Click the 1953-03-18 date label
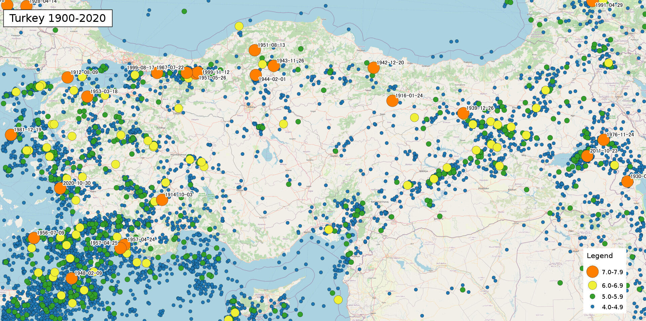The image size is (646, 321). point(105,91)
